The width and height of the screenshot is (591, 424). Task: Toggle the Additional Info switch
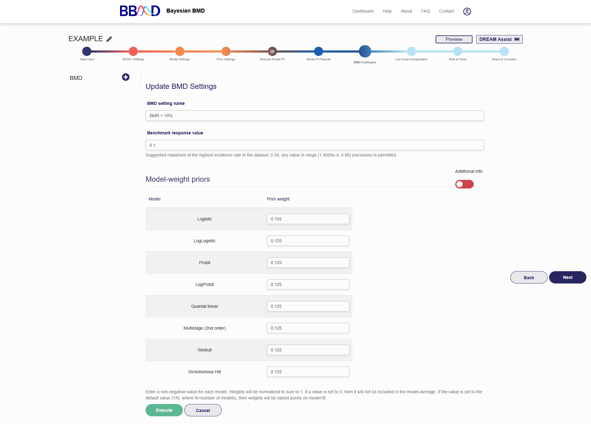464,184
